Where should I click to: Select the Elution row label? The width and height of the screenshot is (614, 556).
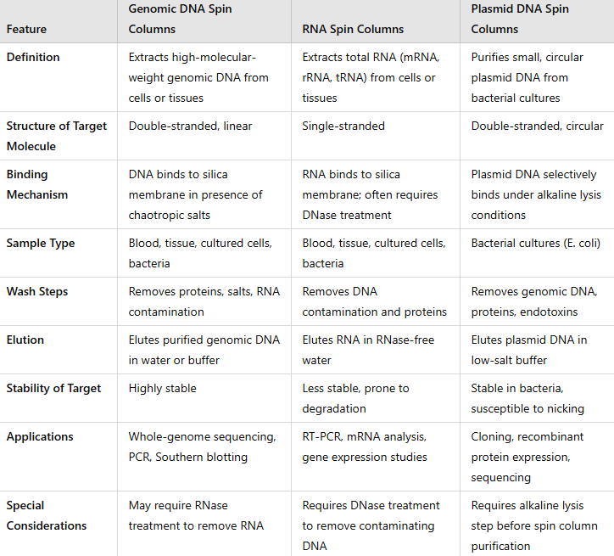(25, 340)
